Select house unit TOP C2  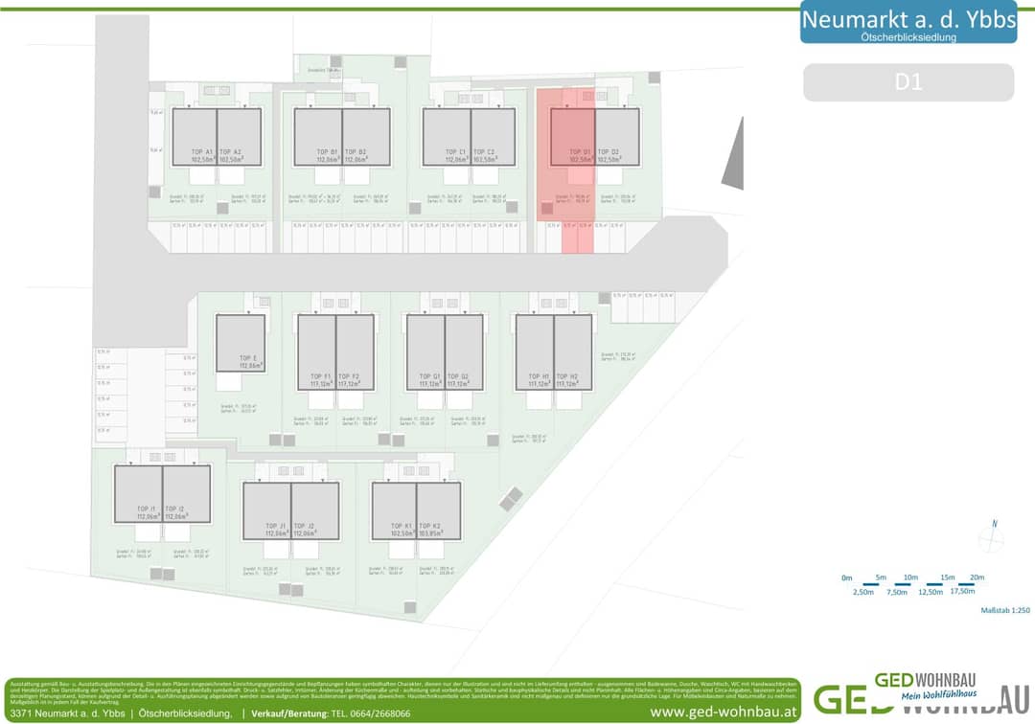click(x=494, y=137)
